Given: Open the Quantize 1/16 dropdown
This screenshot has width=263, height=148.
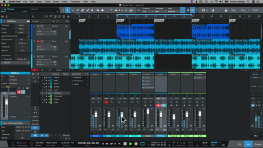Looking at the screenshot, I should tap(148, 12).
